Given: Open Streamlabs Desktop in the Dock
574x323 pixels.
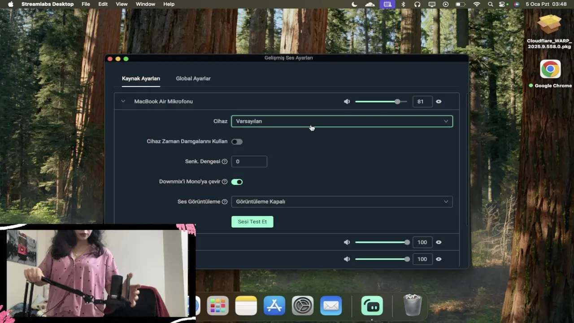Looking at the screenshot, I should (372, 306).
